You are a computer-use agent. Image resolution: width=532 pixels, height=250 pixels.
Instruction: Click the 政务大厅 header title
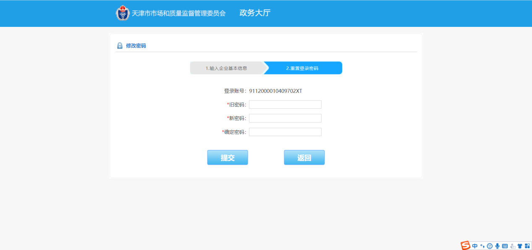255,13
